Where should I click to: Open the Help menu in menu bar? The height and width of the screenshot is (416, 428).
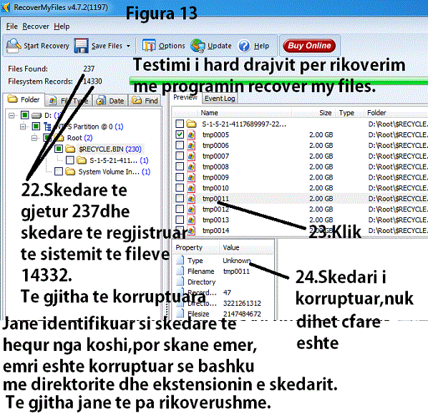(x=62, y=26)
